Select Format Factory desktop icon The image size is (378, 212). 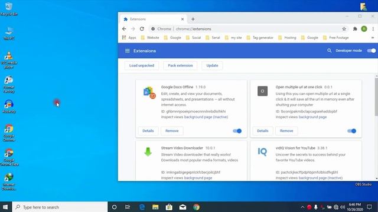(9, 84)
